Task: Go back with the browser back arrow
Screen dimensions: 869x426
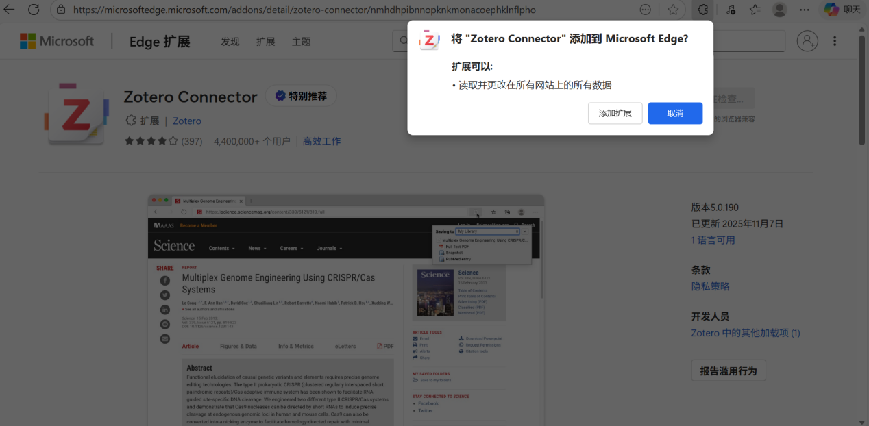Action: [x=10, y=10]
